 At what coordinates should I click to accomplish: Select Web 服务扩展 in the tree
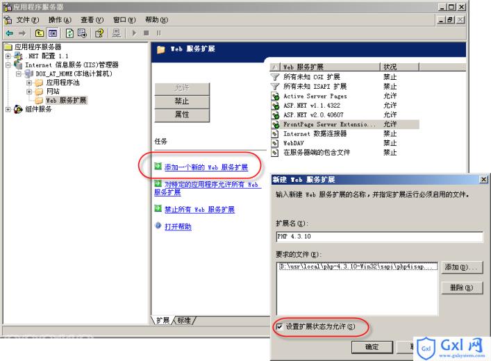tap(66, 101)
